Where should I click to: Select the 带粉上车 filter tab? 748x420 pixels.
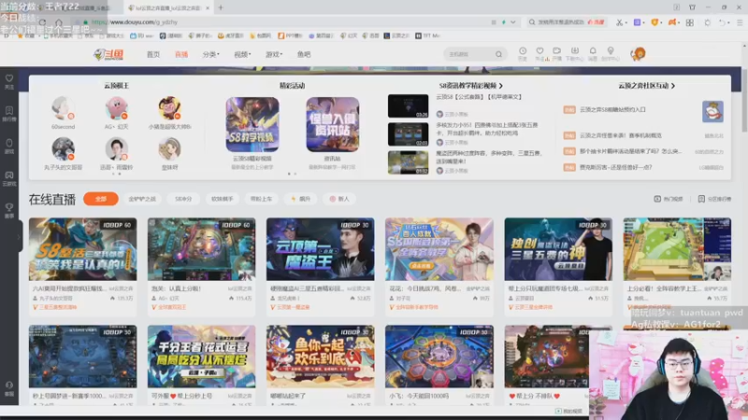click(261, 199)
